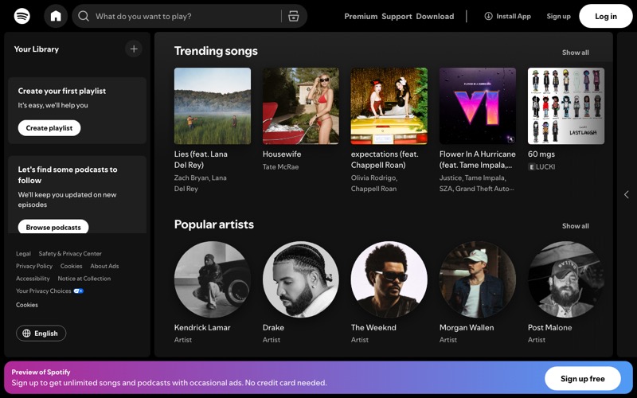Click Install App
The image size is (637, 398).
coord(508,16)
